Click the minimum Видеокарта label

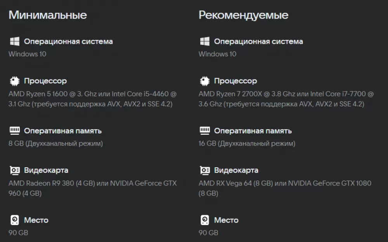(46, 170)
